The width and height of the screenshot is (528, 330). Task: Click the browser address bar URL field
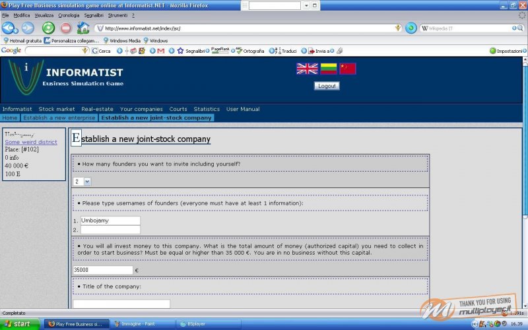[x=249, y=28]
